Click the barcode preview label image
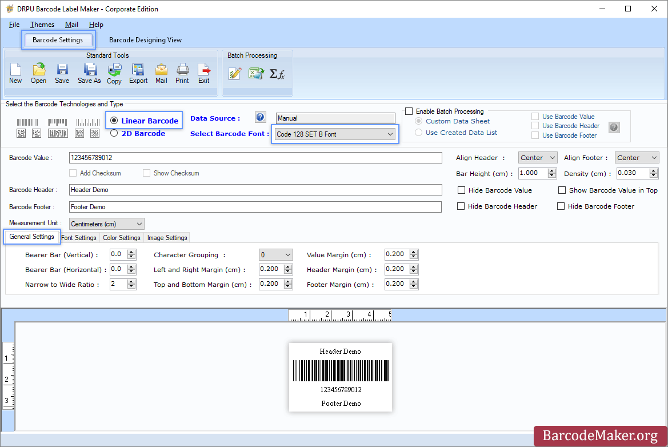Screen dimensions: 668x447 tap(341, 377)
